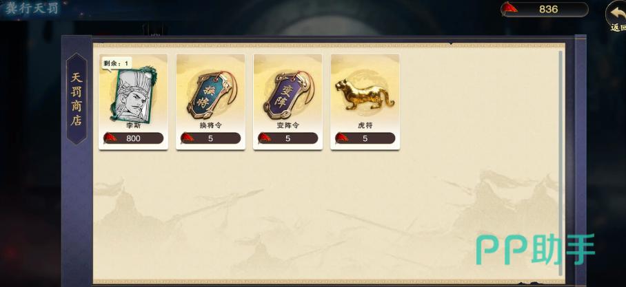Open the 836 currency balance bar
This screenshot has width=626, height=287.
pyautogui.click(x=545, y=9)
